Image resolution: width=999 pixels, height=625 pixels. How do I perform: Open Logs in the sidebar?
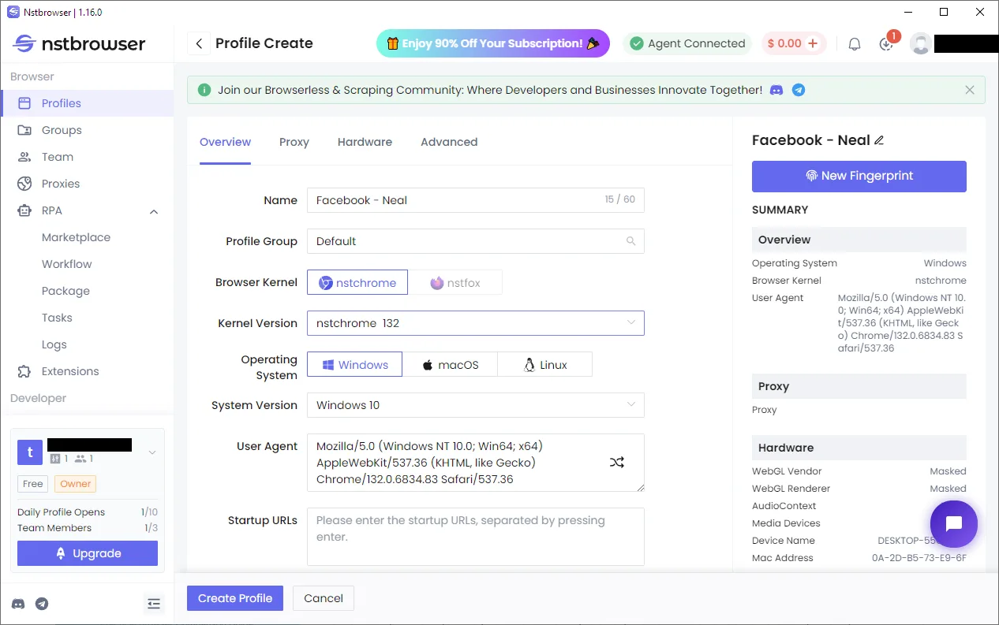(x=54, y=344)
